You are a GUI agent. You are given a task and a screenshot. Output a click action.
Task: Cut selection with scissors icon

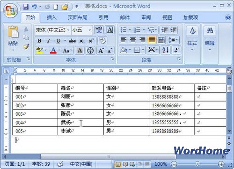(x=26, y=29)
